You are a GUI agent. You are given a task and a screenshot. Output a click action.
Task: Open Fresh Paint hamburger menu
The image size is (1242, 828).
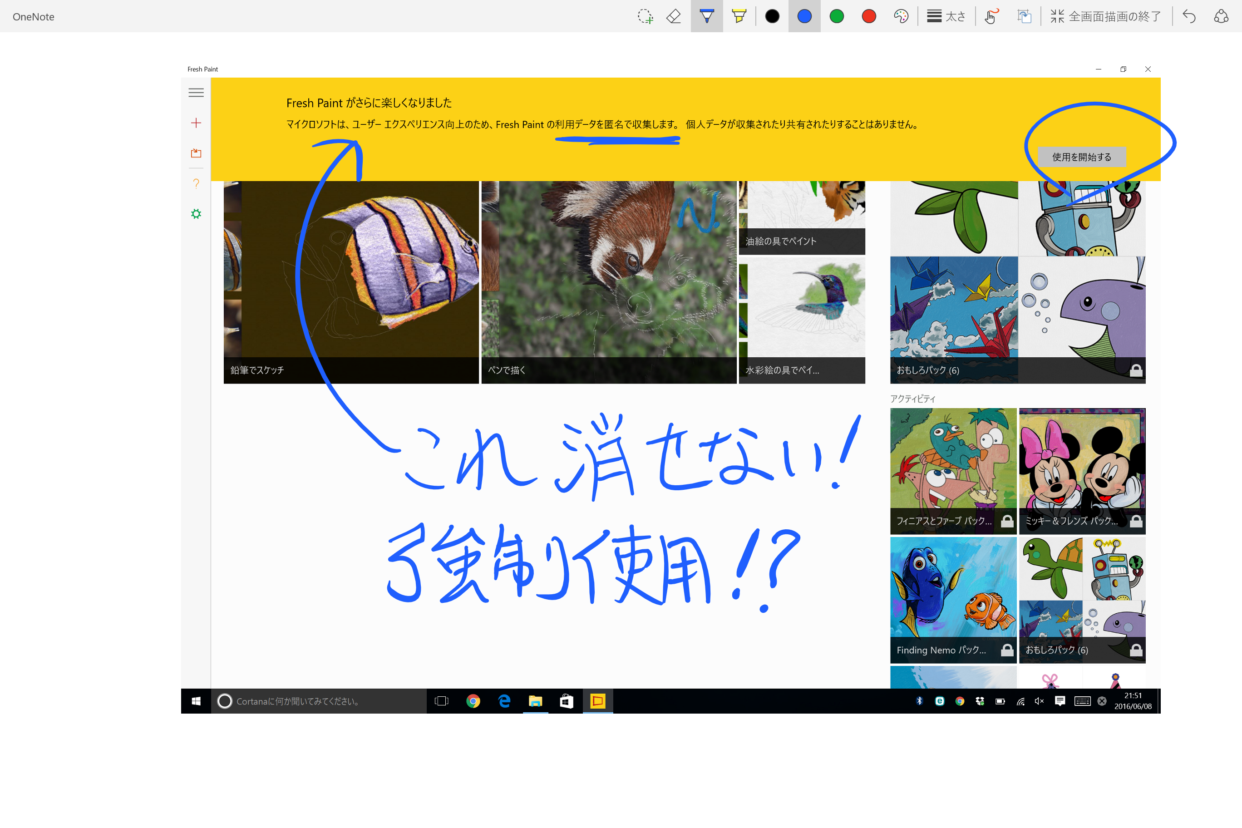coord(196,93)
